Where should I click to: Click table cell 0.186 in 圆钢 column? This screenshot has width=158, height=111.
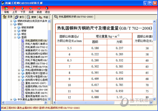point(95,48)
